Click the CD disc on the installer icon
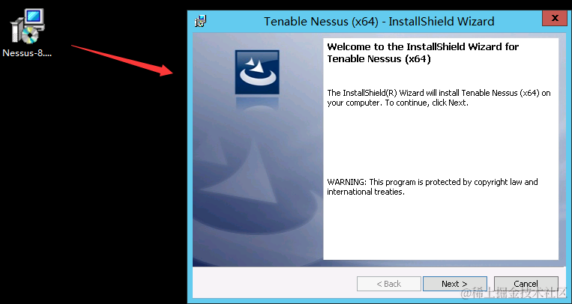 30,35
